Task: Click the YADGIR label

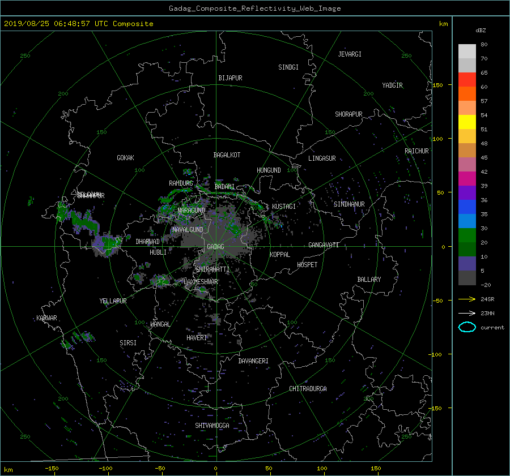Action: 392,85
